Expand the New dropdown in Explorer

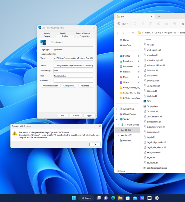click(123, 24)
